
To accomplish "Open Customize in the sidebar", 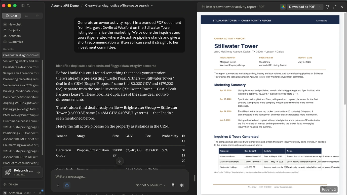I will tap(16, 42).
